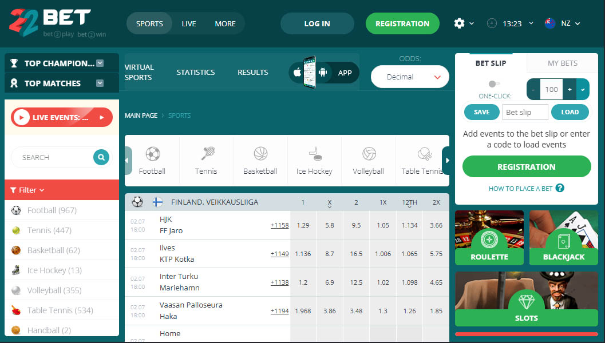Expand the Top Champions section arrow

point(100,63)
